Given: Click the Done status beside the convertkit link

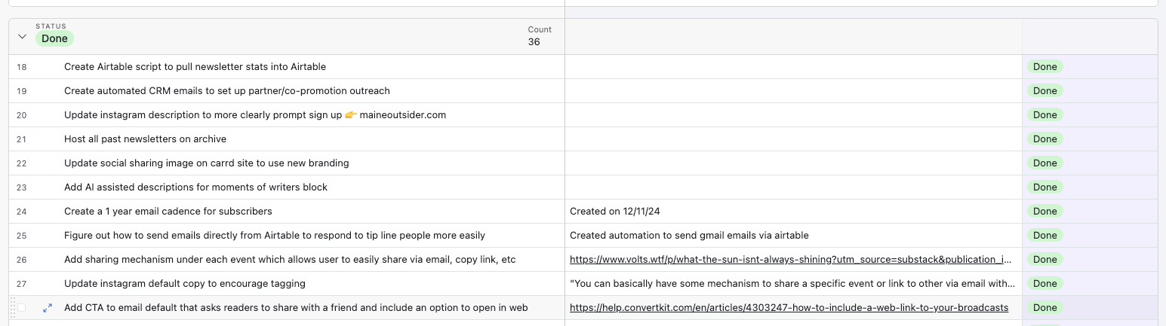Looking at the screenshot, I should click(x=1044, y=308).
